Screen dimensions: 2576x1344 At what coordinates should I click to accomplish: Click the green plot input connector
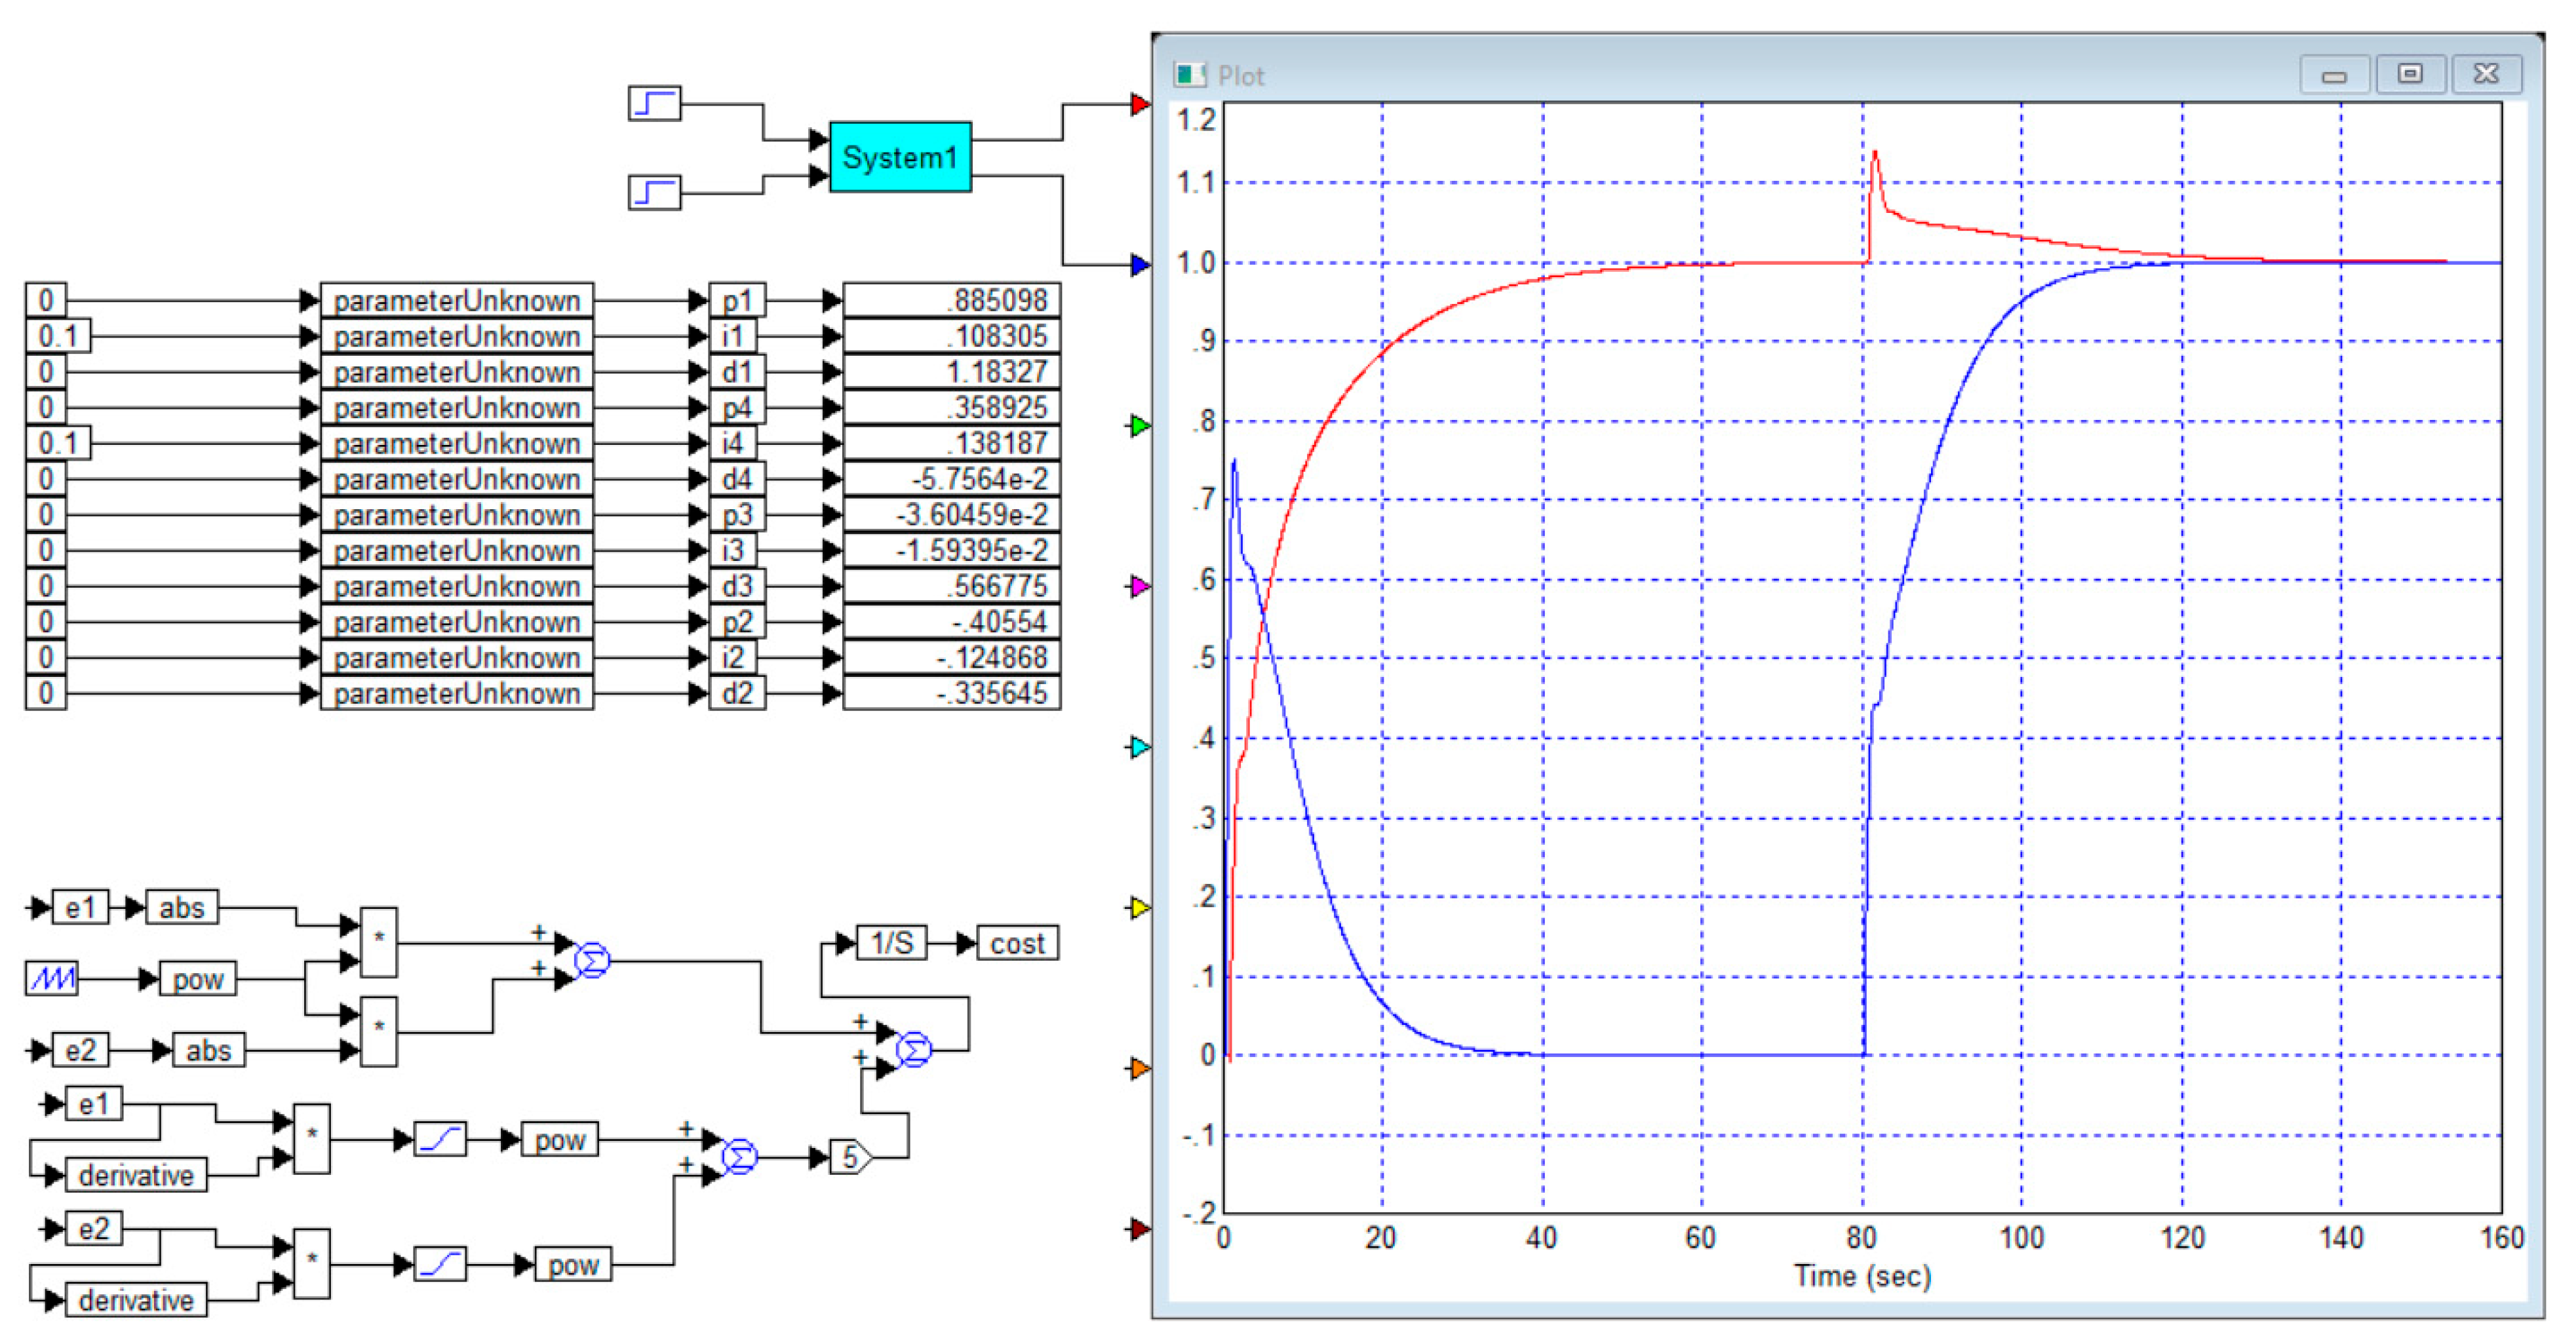pyautogui.click(x=1139, y=426)
